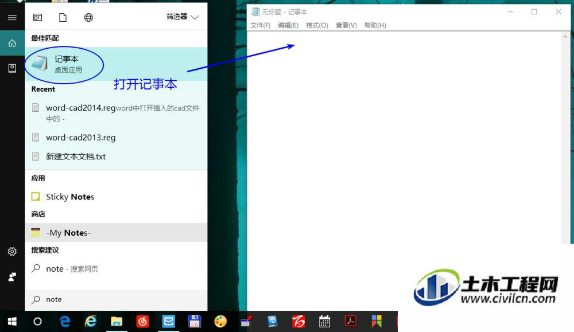
Task: Expand the 筛选器 filter dropdown
Action: 183,17
